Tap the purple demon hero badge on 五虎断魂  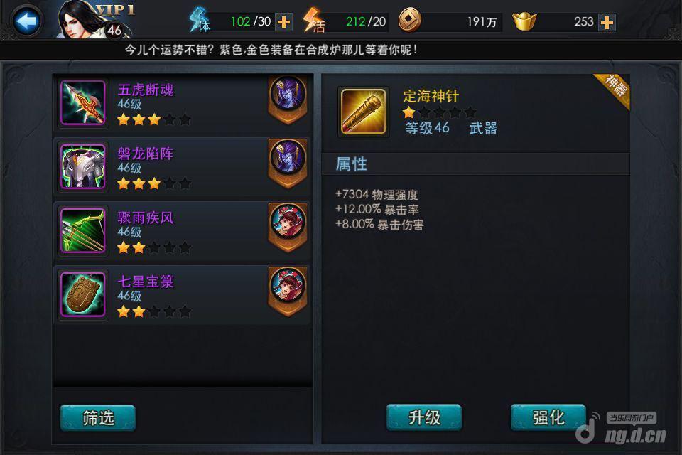click(288, 100)
